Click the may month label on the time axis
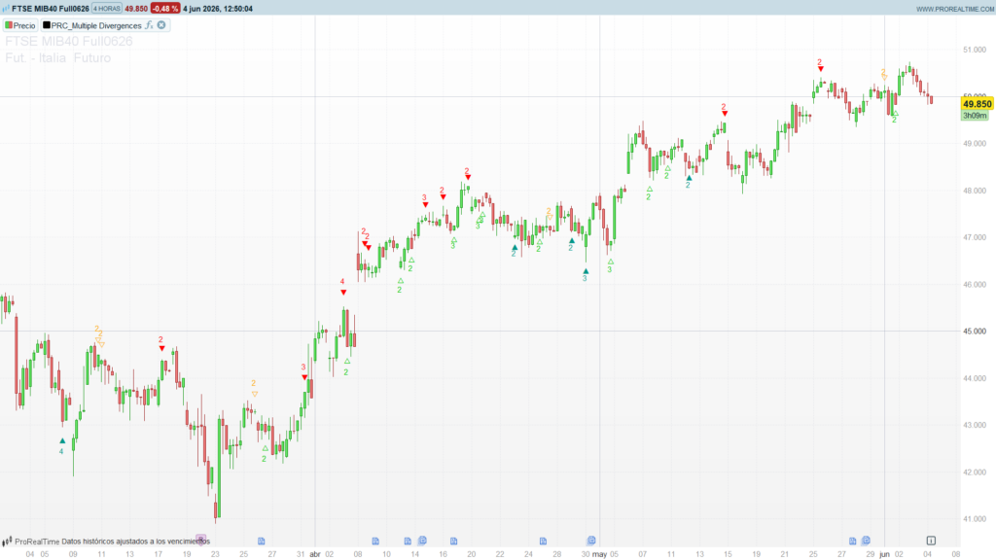The height and width of the screenshot is (560, 996). click(x=599, y=554)
